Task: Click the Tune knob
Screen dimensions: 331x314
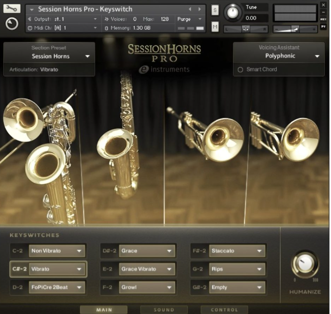Action: click(x=232, y=12)
